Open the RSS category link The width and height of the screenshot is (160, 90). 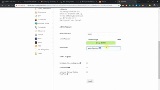(39, 46)
